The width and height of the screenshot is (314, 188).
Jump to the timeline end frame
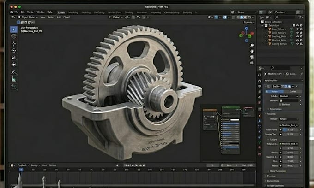pos(144,165)
